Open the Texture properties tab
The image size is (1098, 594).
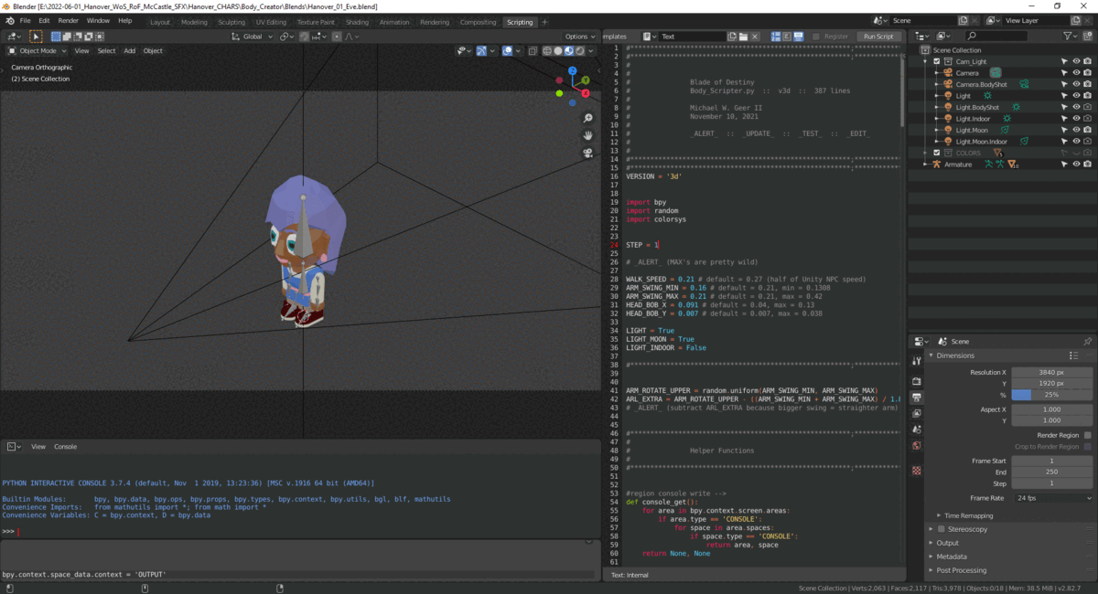pos(917,470)
